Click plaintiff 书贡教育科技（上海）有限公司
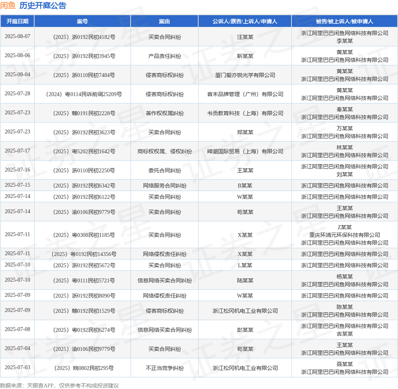Viewport: 398px width, 389px height. pyautogui.click(x=245, y=113)
